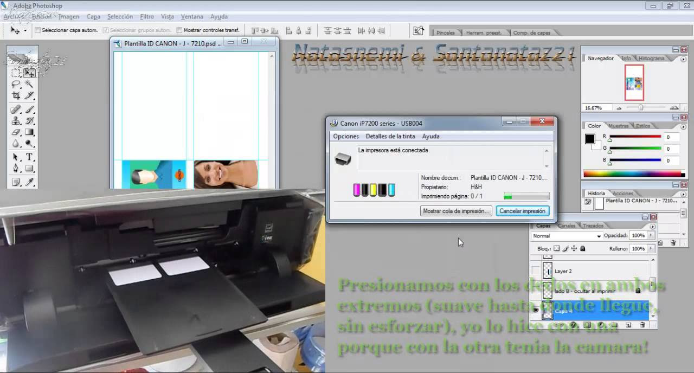Image resolution: width=694 pixels, height=373 pixels.
Task: Enable Seleccionar capa autom. checkbox
Action: coord(37,31)
